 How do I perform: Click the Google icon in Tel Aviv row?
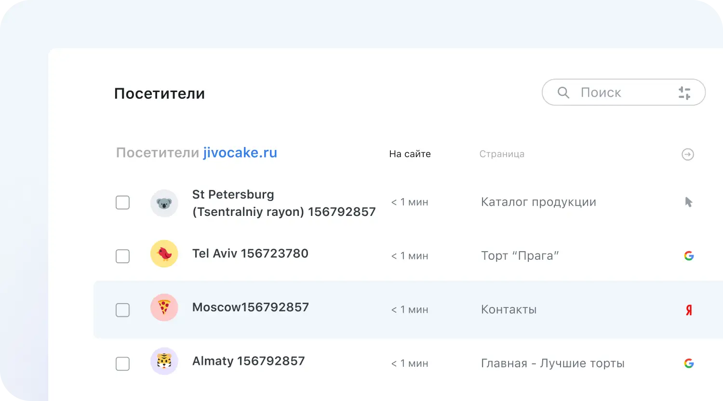click(689, 256)
